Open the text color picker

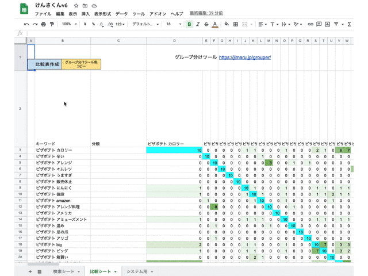[x=215, y=24]
